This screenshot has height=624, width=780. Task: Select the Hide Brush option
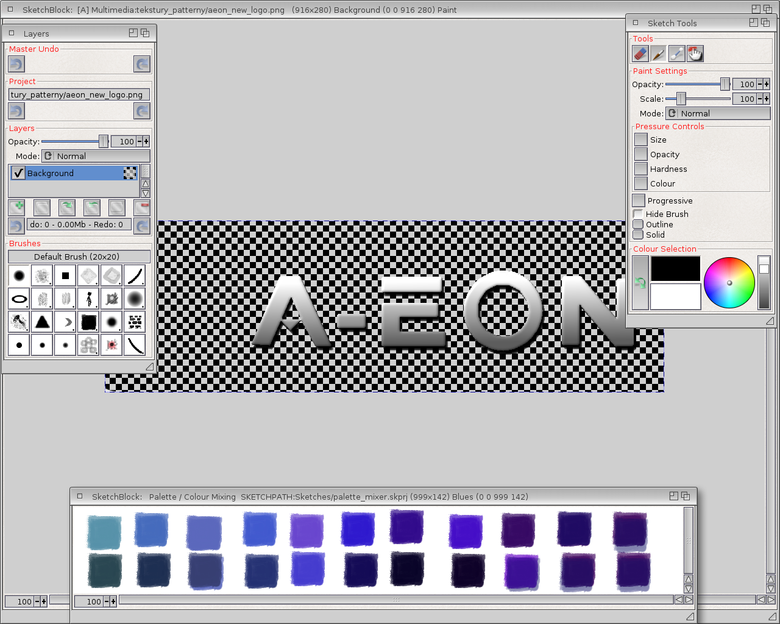pyautogui.click(x=638, y=214)
